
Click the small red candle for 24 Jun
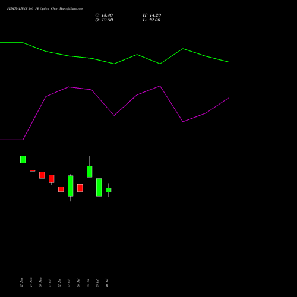[33, 170]
